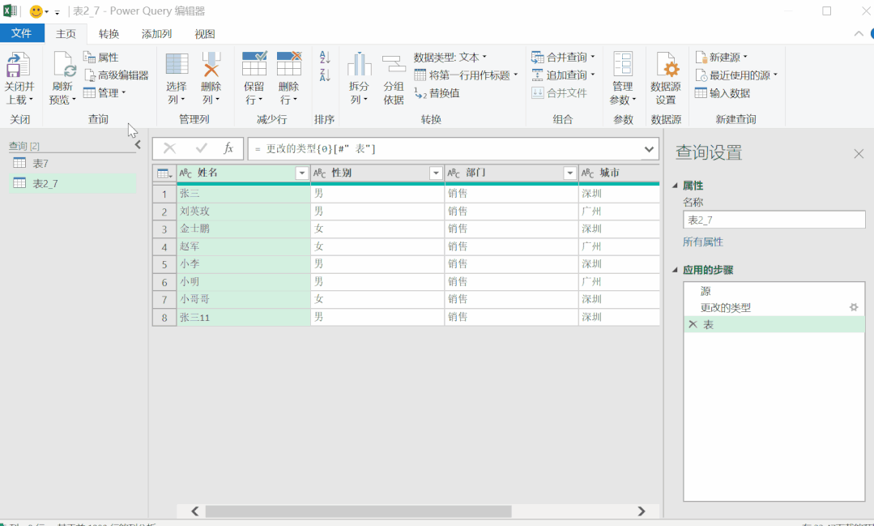Open the 姓名 column filter dropdown
Viewport: 874px width, 526px height.
click(x=302, y=173)
